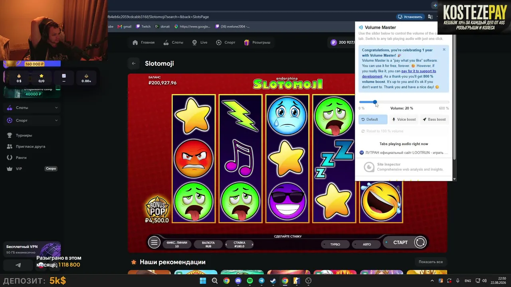Open OBS Studio from the taskbar
This screenshot has width=511, height=287.
click(x=308, y=281)
